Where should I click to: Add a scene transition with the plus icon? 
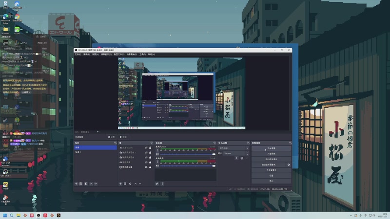click(236, 158)
